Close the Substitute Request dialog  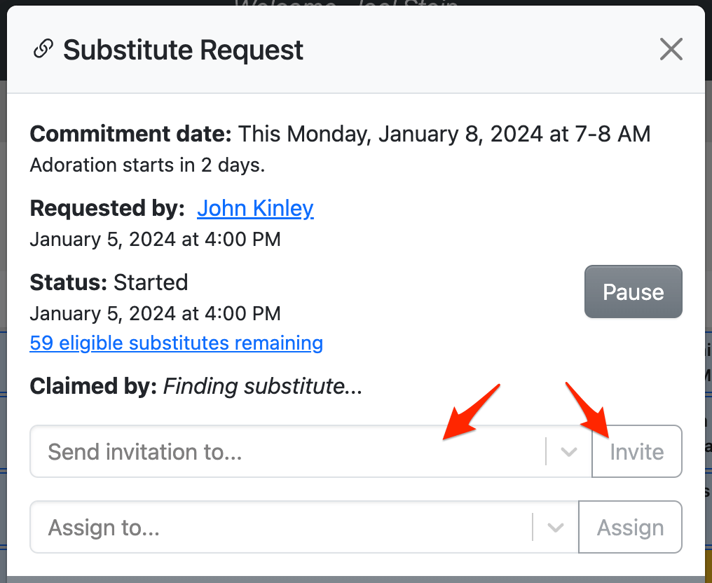(671, 50)
